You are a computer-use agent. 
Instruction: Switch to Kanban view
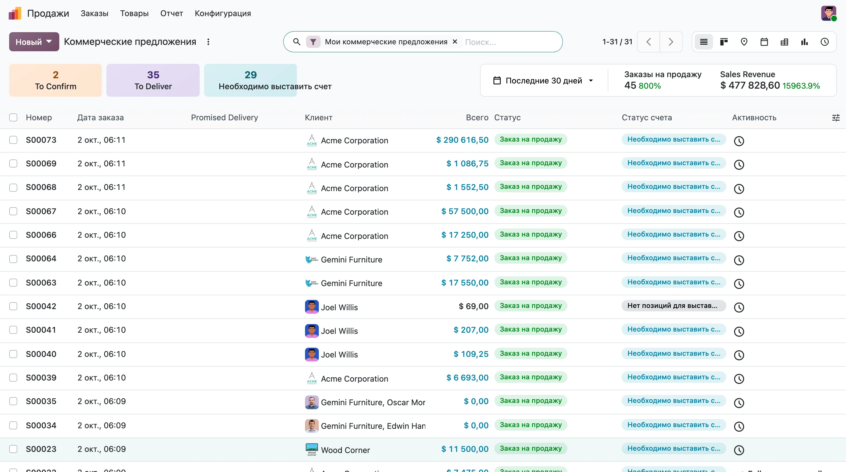724,42
